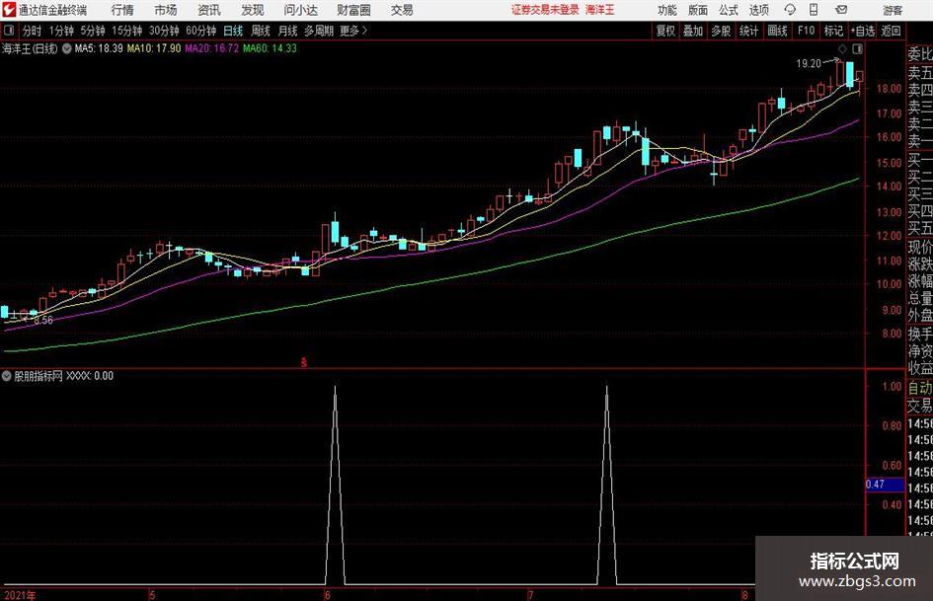Toggle the side panel icon near diamond

[x=857, y=48]
